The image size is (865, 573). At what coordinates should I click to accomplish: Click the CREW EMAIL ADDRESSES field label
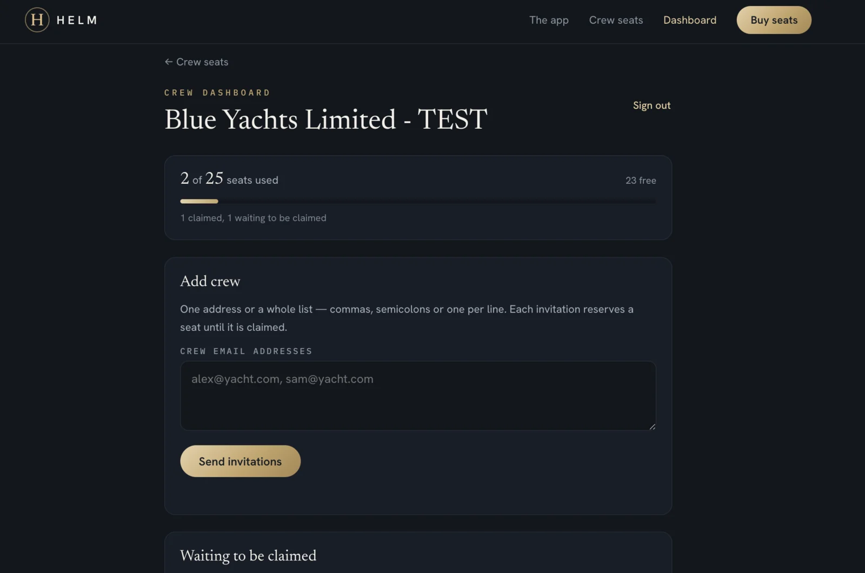[x=246, y=351]
